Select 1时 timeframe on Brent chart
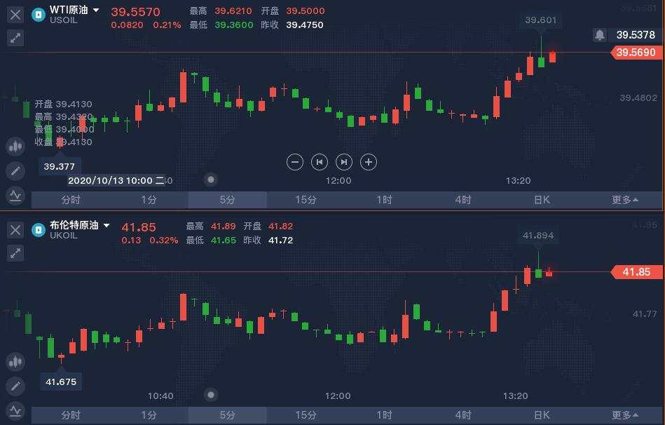 click(384, 415)
